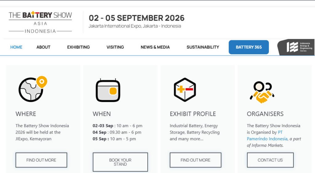Click FIND OUT MORE under EXHIBIT PROFILE
Image resolution: width=315 pixels, height=173 pixels.
click(x=195, y=160)
